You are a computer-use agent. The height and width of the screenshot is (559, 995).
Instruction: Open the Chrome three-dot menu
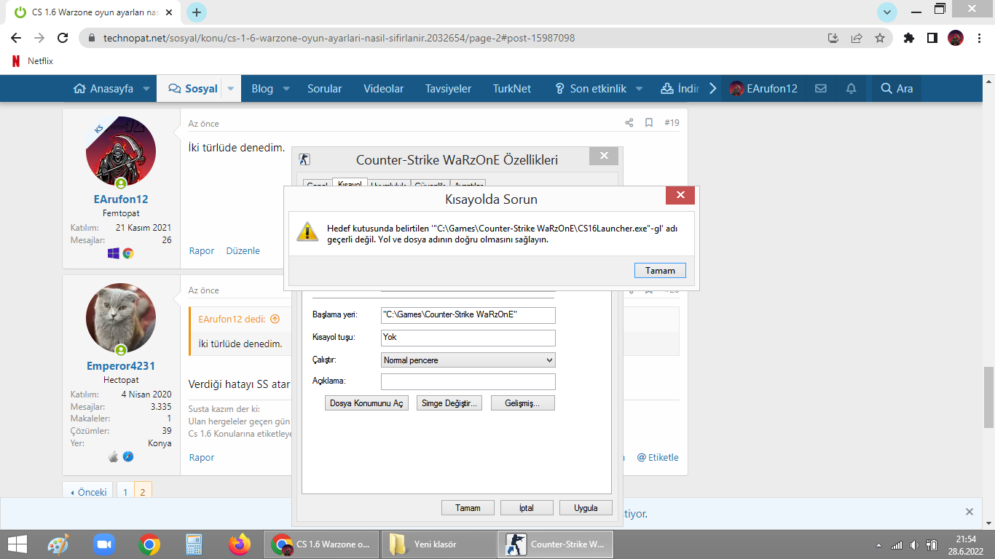click(978, 38)
